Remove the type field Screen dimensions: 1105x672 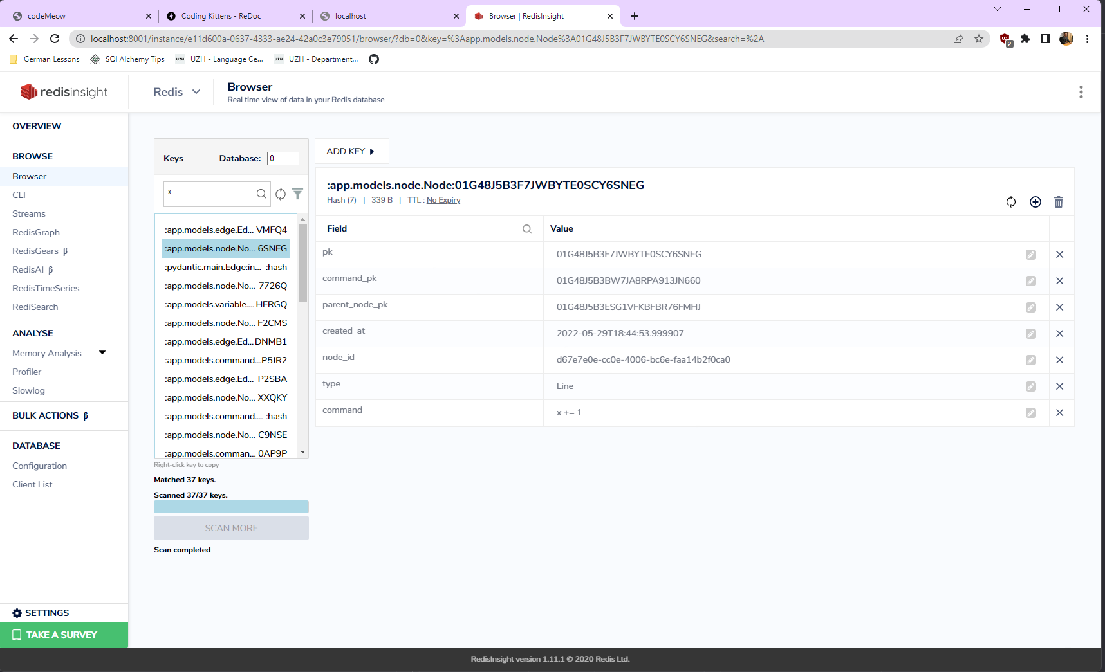(1060, 386)
